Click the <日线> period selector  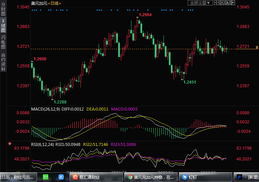click(x=55, y=3)
